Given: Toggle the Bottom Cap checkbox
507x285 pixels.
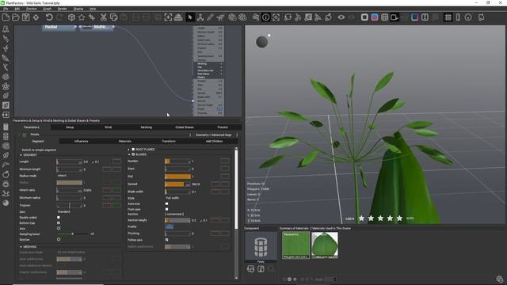Looking at the screenshot, I should point(59,223).
